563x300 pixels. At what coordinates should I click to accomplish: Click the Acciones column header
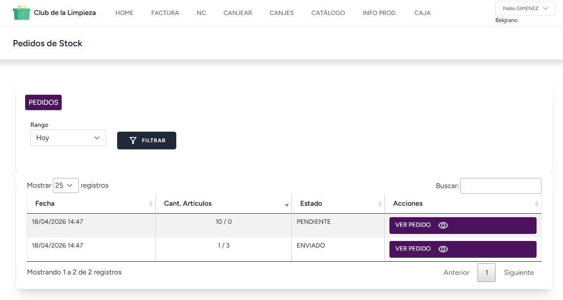463,204
